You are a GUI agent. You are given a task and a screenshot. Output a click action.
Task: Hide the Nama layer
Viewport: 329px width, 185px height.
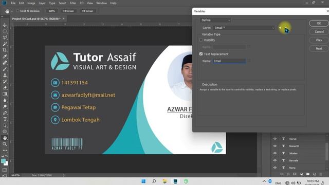coord(275,168)
